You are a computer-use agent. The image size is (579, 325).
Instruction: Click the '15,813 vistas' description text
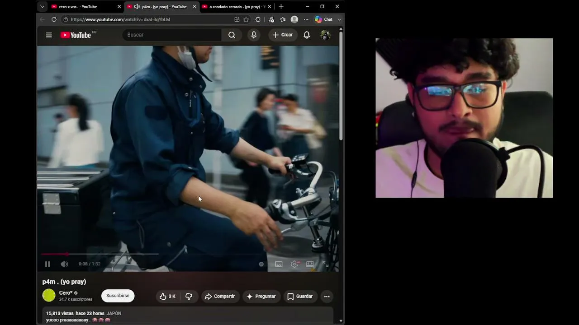[60, 313]
